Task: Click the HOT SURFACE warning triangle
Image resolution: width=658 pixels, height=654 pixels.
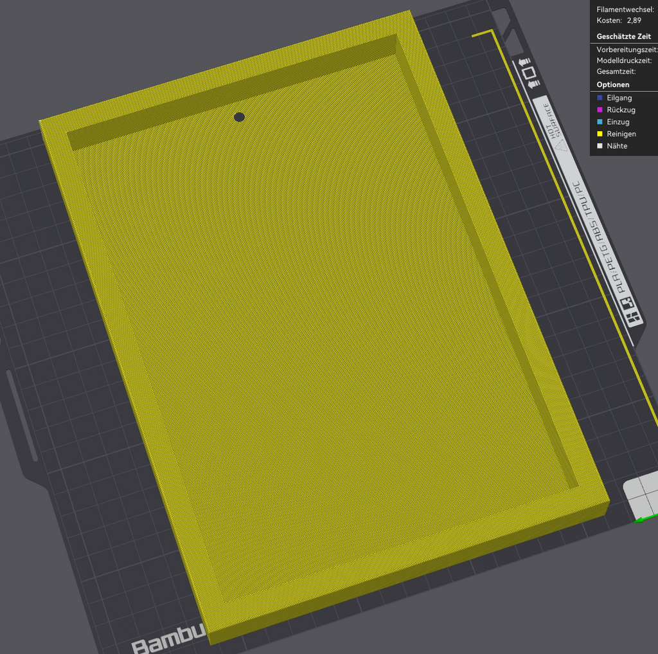Action: [x=560, y=145]
